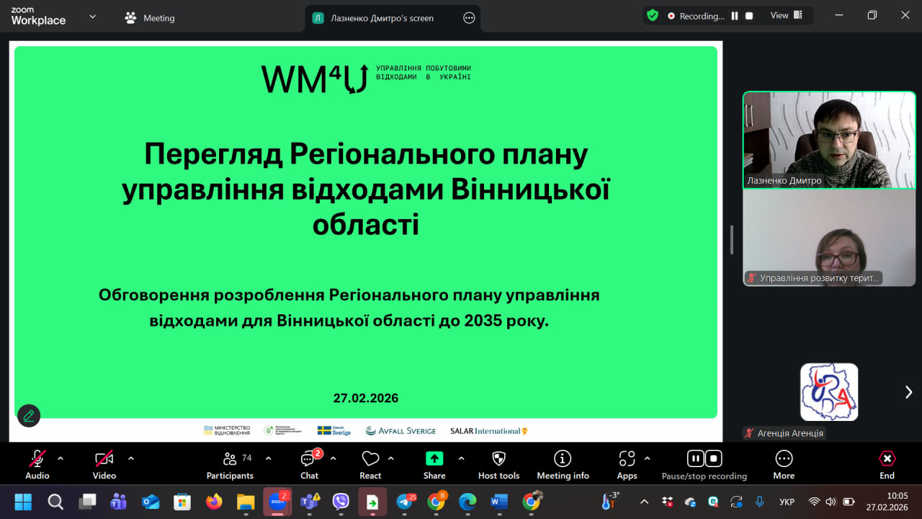
Task: Click the green Share screen button
Action: click(x=434, y=459)
